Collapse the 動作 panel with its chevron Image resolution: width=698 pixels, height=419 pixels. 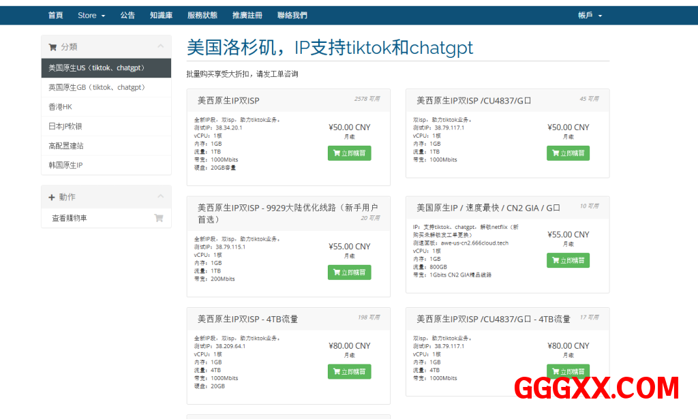pyautogui.click(x=160, y=197)
